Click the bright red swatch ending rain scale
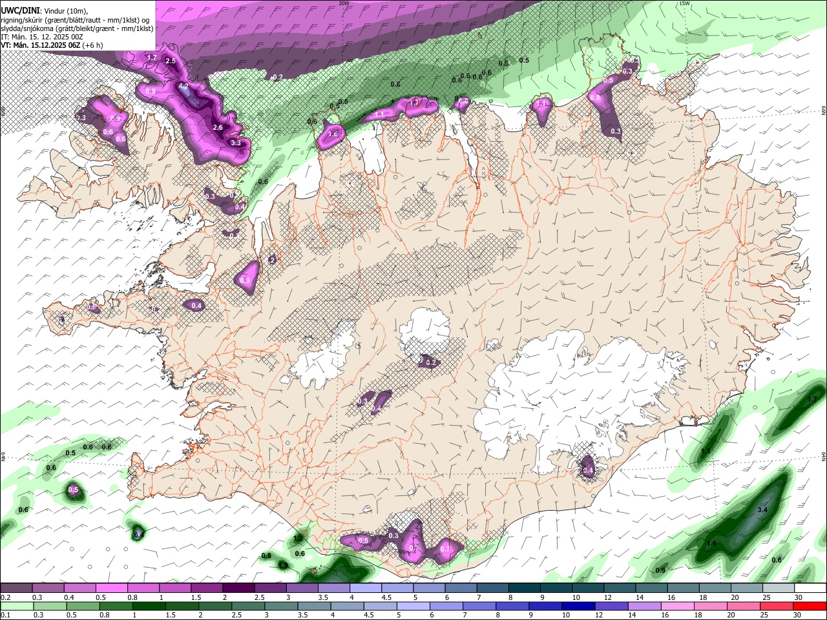 (809, 606)
